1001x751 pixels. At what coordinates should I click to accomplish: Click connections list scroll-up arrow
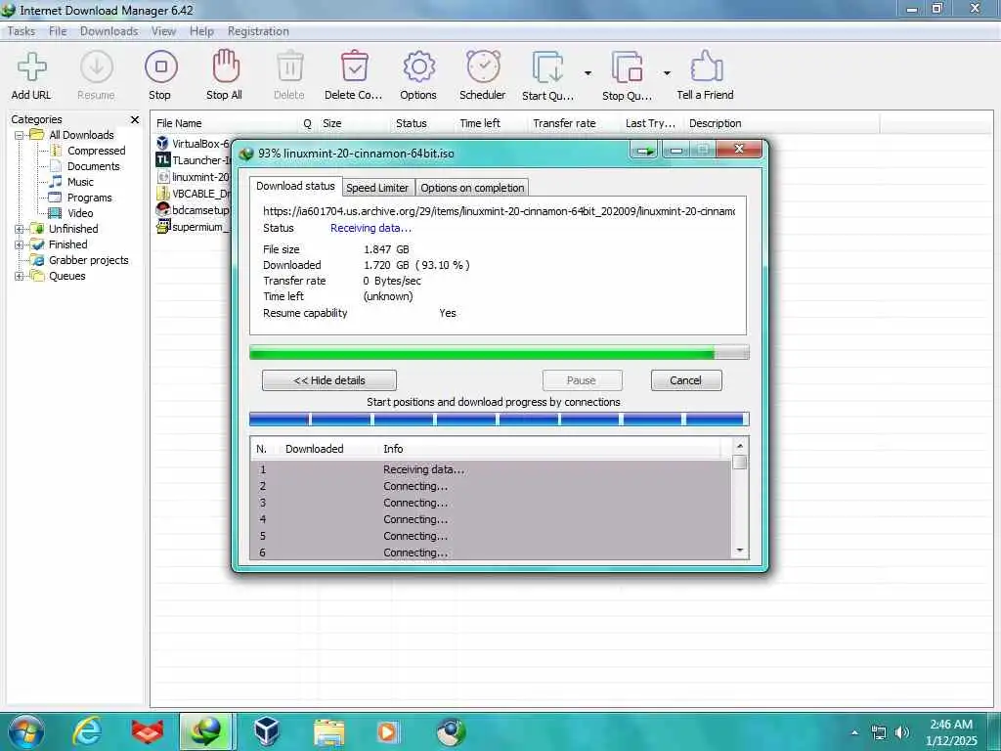click(740, 446)
